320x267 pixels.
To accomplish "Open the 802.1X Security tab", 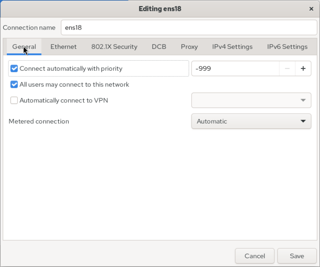I will tap(114, 47).
